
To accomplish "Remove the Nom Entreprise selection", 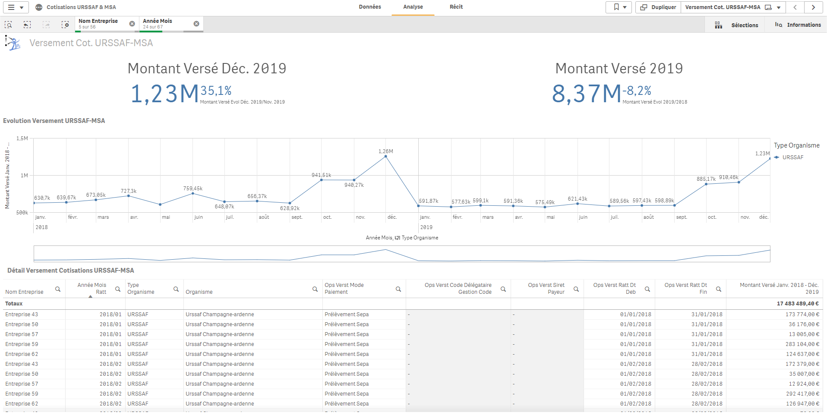I will [x=132, y=24].
